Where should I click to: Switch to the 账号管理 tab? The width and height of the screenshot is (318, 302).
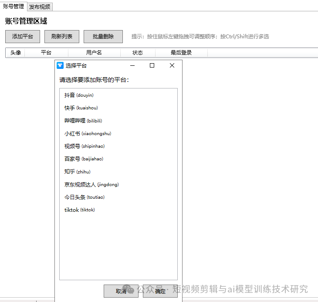pos(14,7)
